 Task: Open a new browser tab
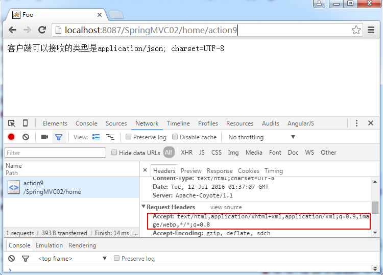tap(116, 15)
